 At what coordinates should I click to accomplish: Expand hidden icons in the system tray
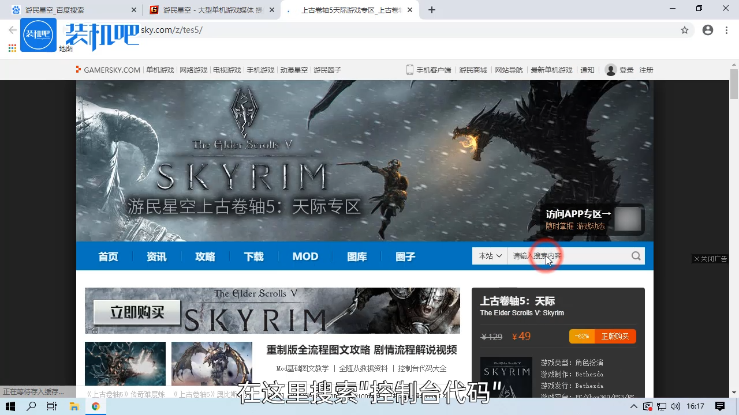tap(633, 406)
